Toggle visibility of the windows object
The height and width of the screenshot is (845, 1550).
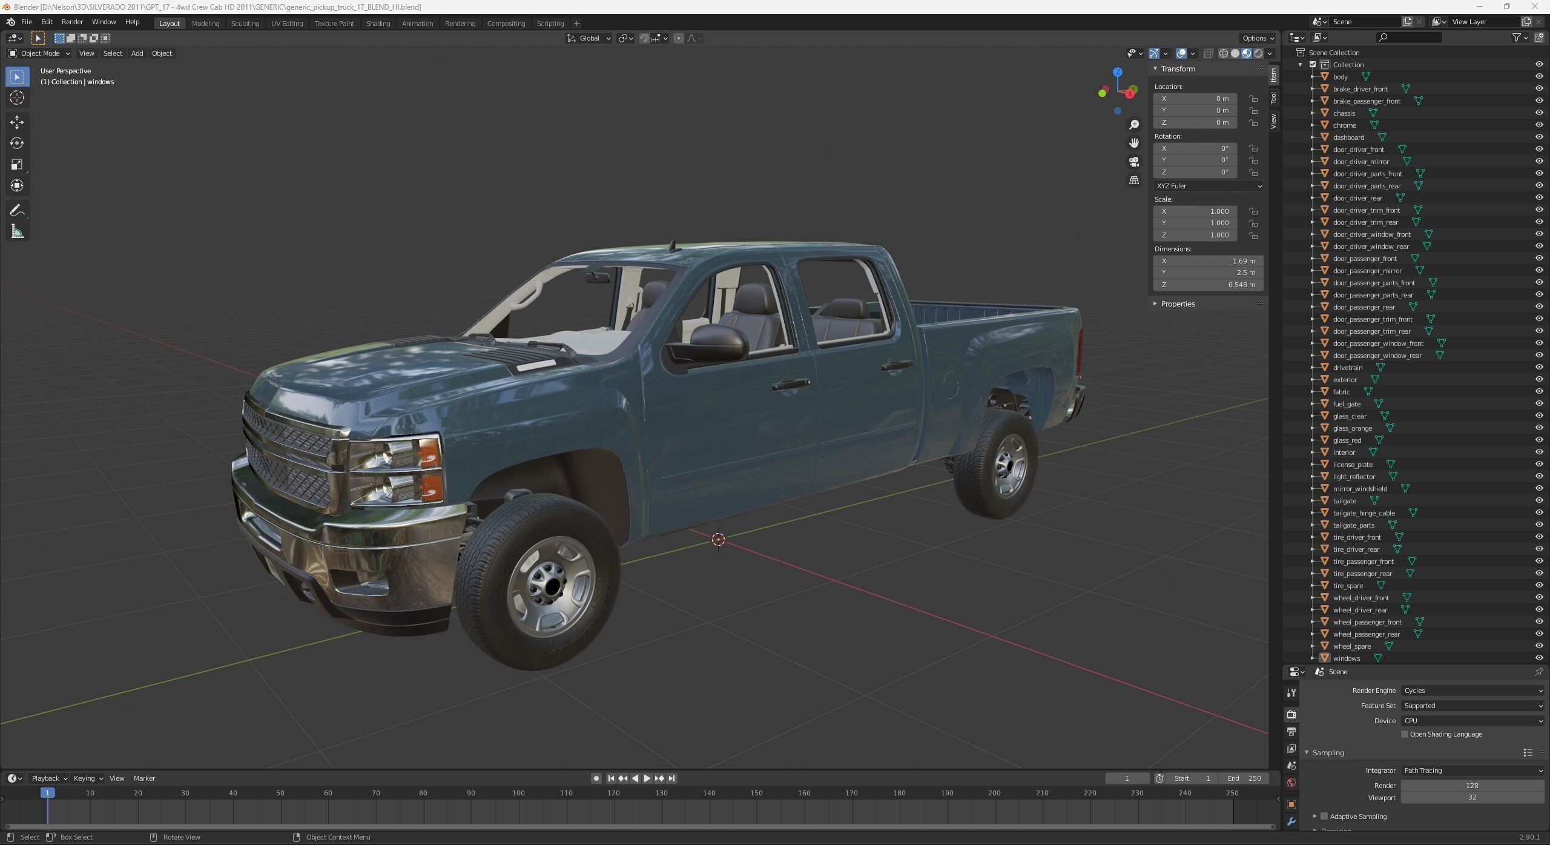pyautogui.click(x=1539, y=658)
